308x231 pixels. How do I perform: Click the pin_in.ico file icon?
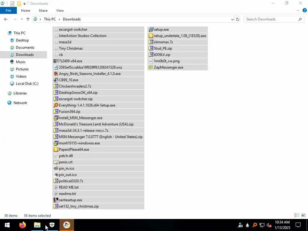[x=56, y=168]
